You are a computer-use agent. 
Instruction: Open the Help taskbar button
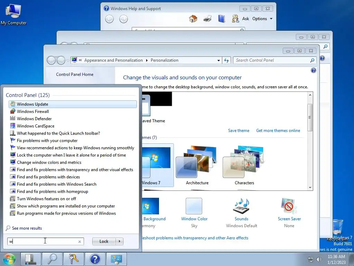point(95,259)
